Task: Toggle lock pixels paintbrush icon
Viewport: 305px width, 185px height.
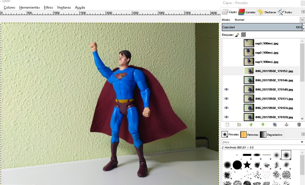Action: pyautogui.click(x=237, y=35)
